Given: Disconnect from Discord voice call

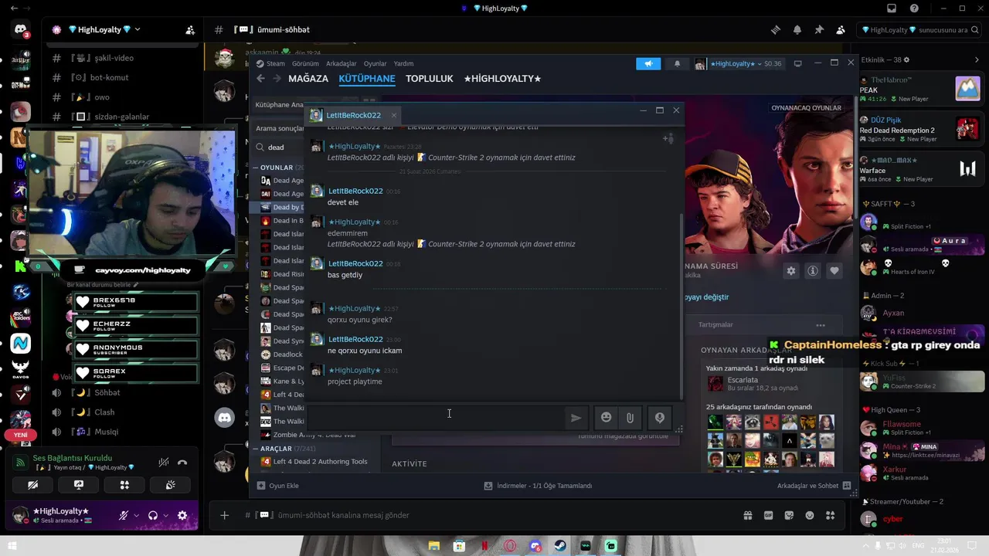Looking at the screenshot, I should [x=182, y=463].
